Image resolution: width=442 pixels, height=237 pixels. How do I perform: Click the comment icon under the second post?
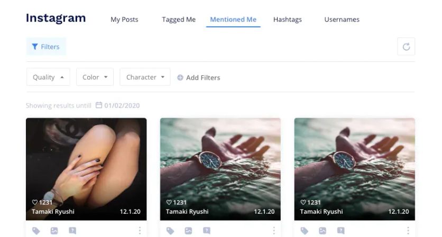(x=207, y=231)
